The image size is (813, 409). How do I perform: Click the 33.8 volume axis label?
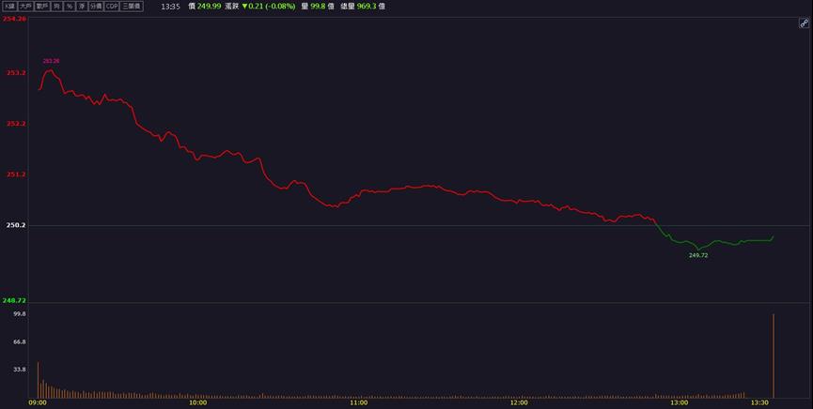pyautogui.click(x=20, y=370)
